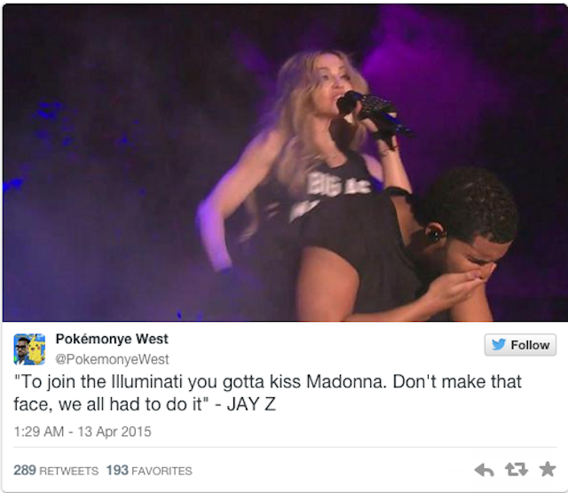Screen dimensions: 568x493
Task: View the 193 favorites count
Action: 117,470
